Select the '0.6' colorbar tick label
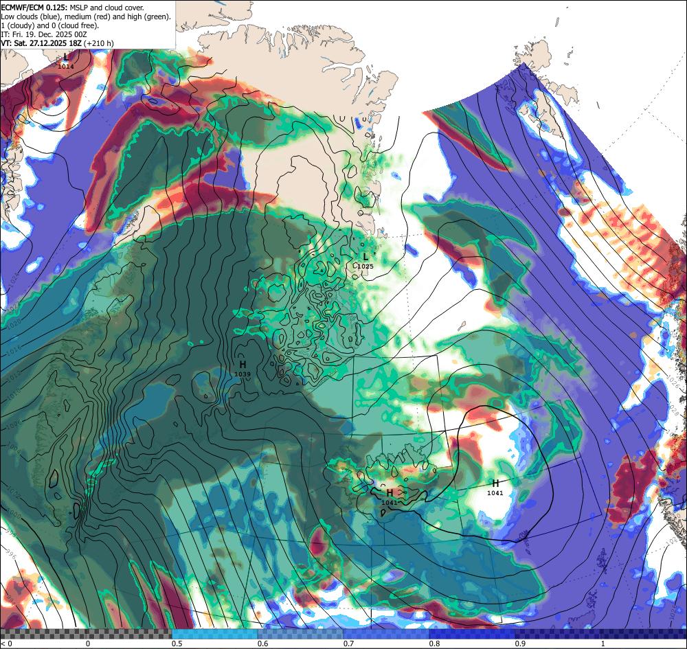 263,644
